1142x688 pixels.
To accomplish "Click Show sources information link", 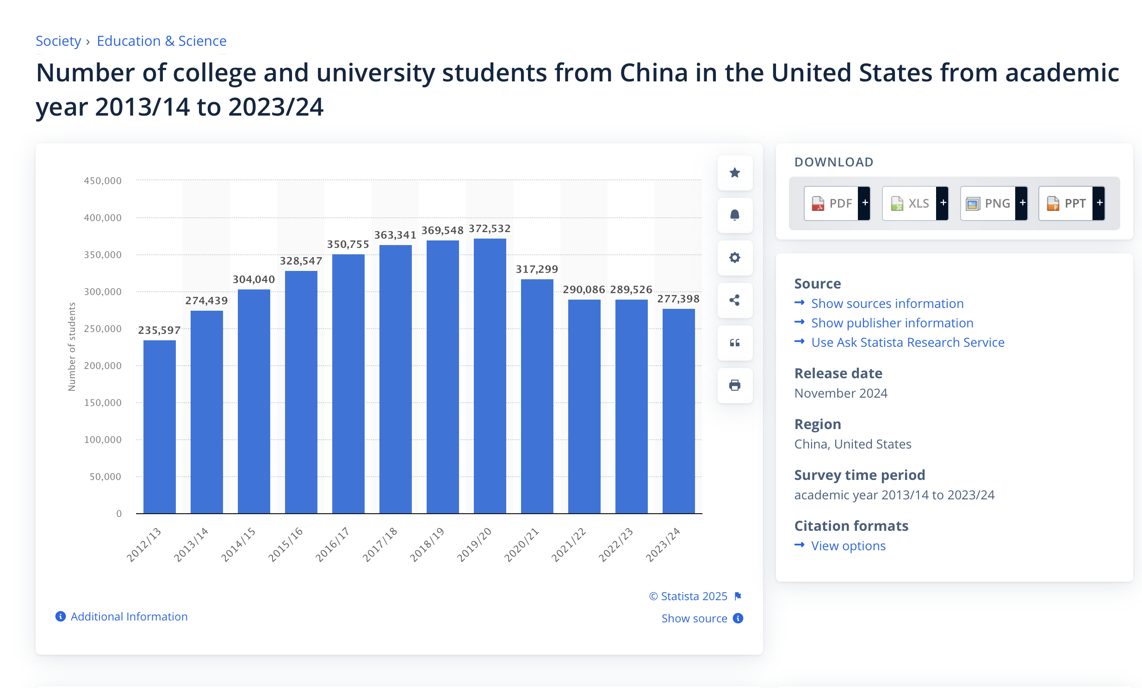I will click(x=887, y=303).
